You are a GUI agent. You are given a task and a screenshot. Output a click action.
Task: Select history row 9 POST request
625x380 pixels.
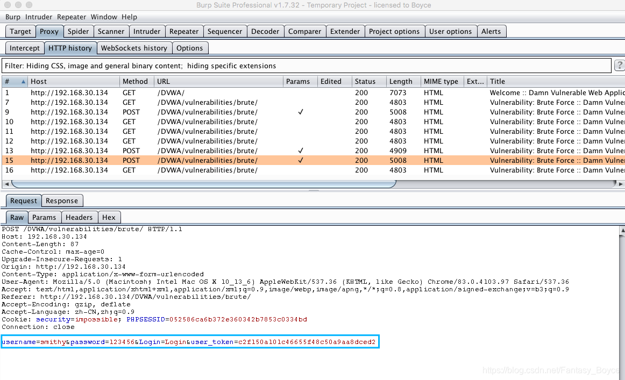(313, 112)
